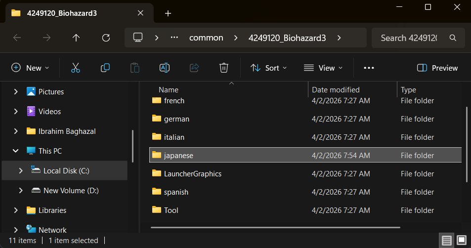
Task: Click the Share icon
Action: click(194, 68)
